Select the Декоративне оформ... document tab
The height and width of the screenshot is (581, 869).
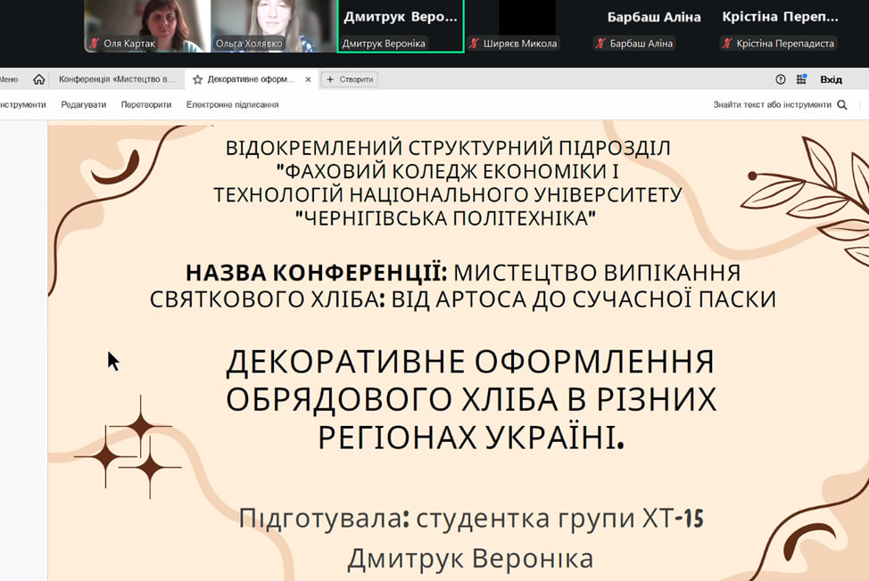[251, 79]
